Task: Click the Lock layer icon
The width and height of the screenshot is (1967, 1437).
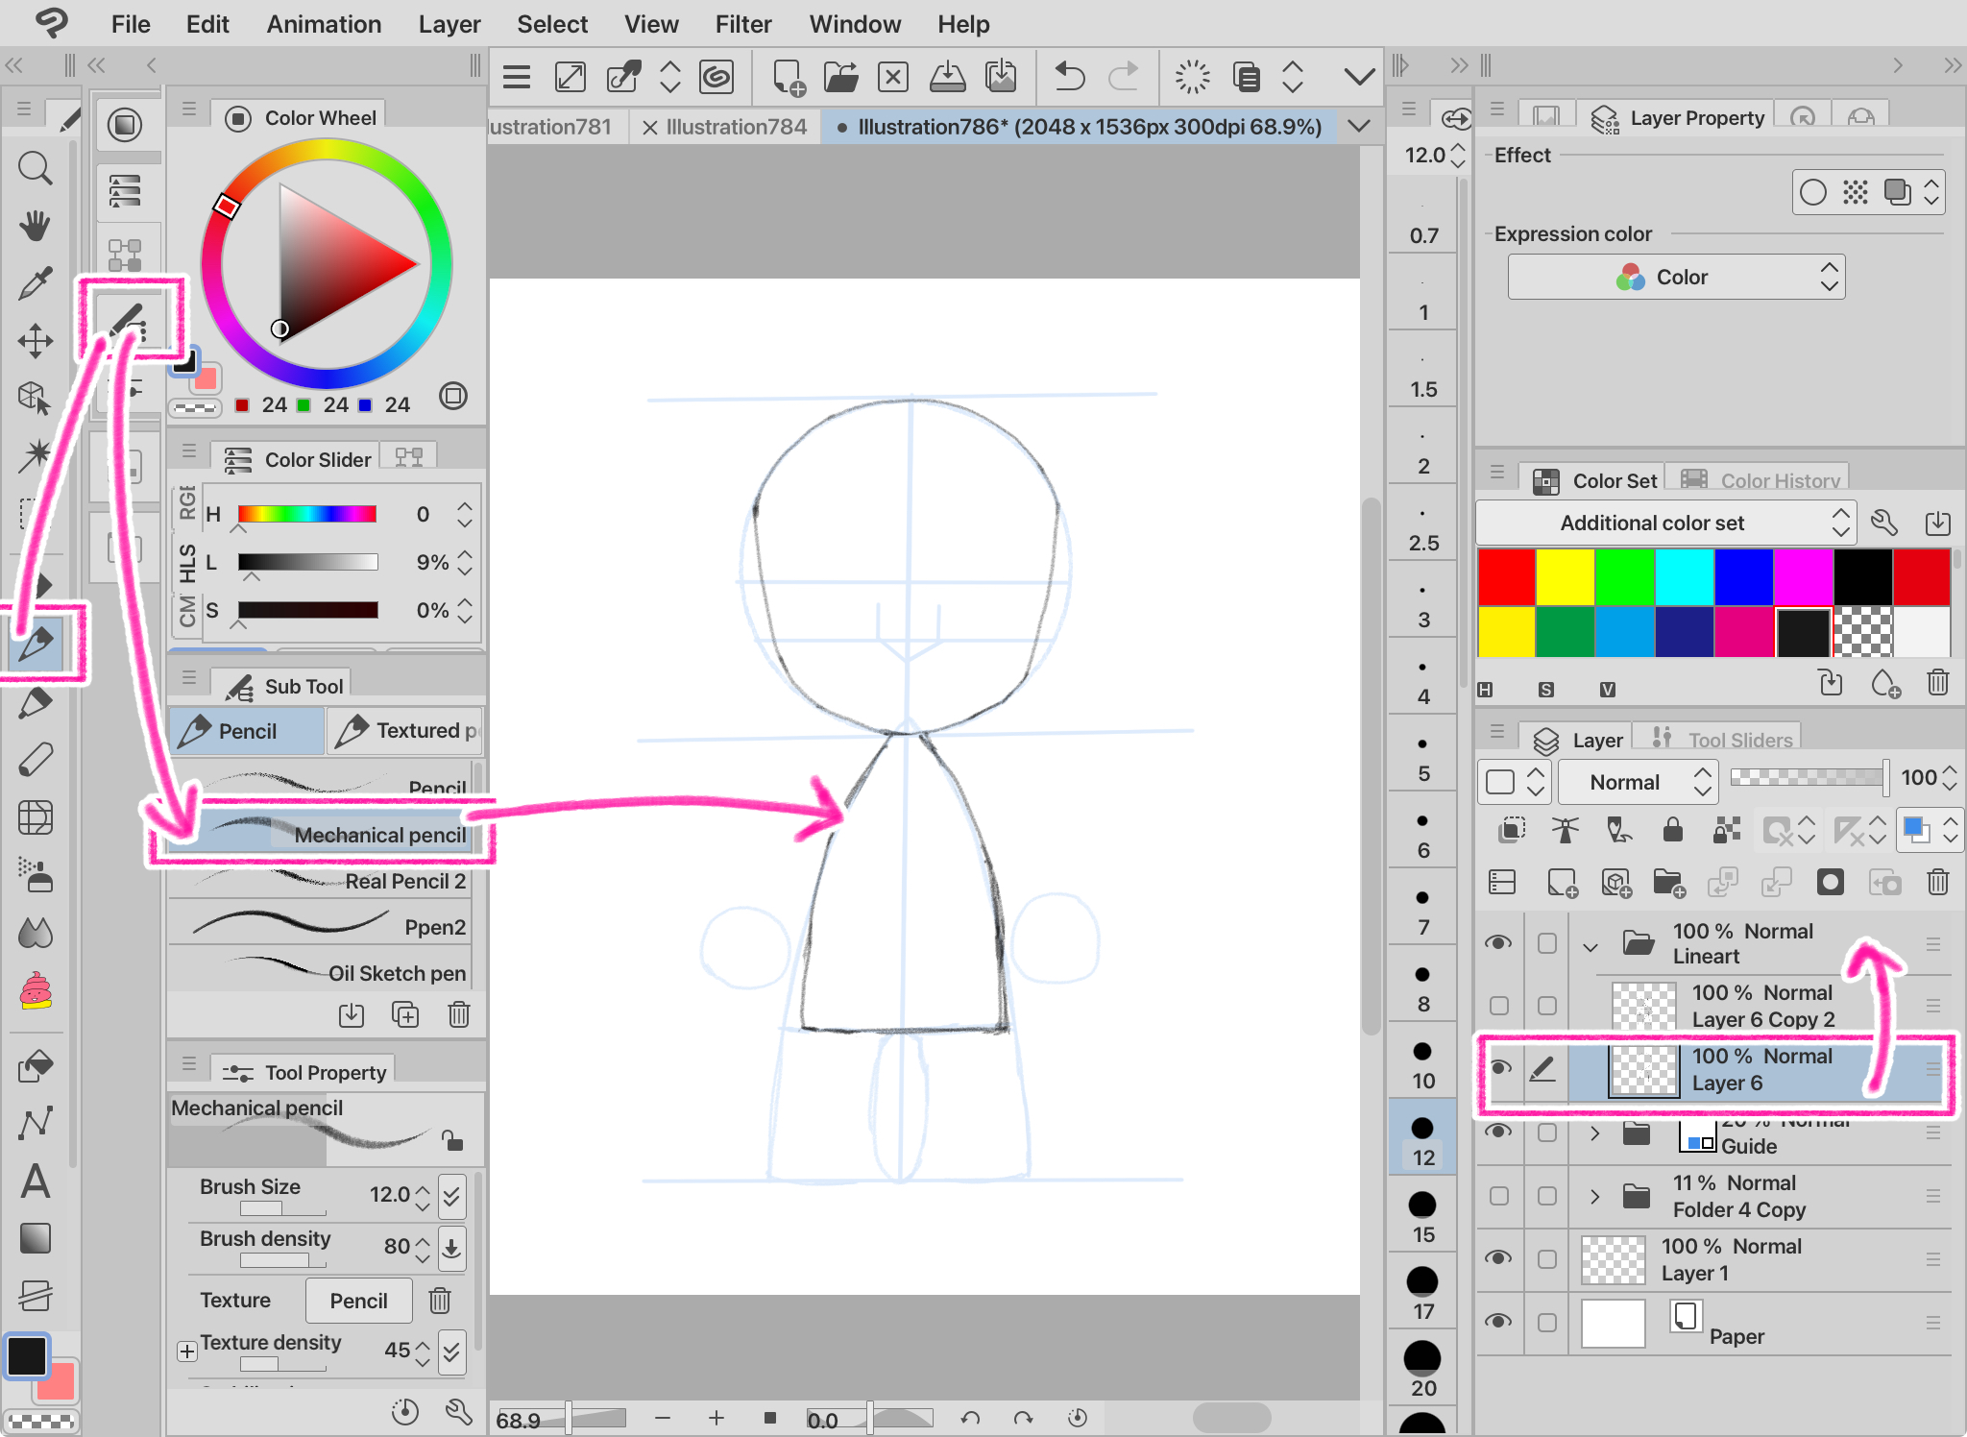Action: 1672,830
